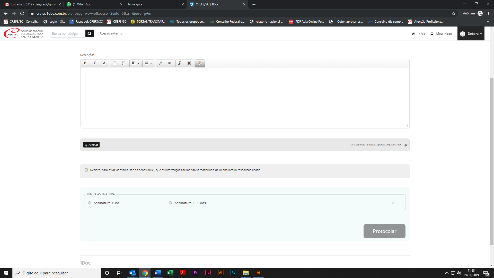Open the text alignment dropdown
This screenshot has height=278, width=494.
(x=136, y=63)
